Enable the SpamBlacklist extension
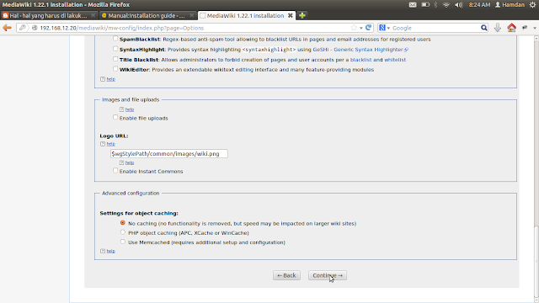Viewport: 539px width, 303px height. [115, 39]
